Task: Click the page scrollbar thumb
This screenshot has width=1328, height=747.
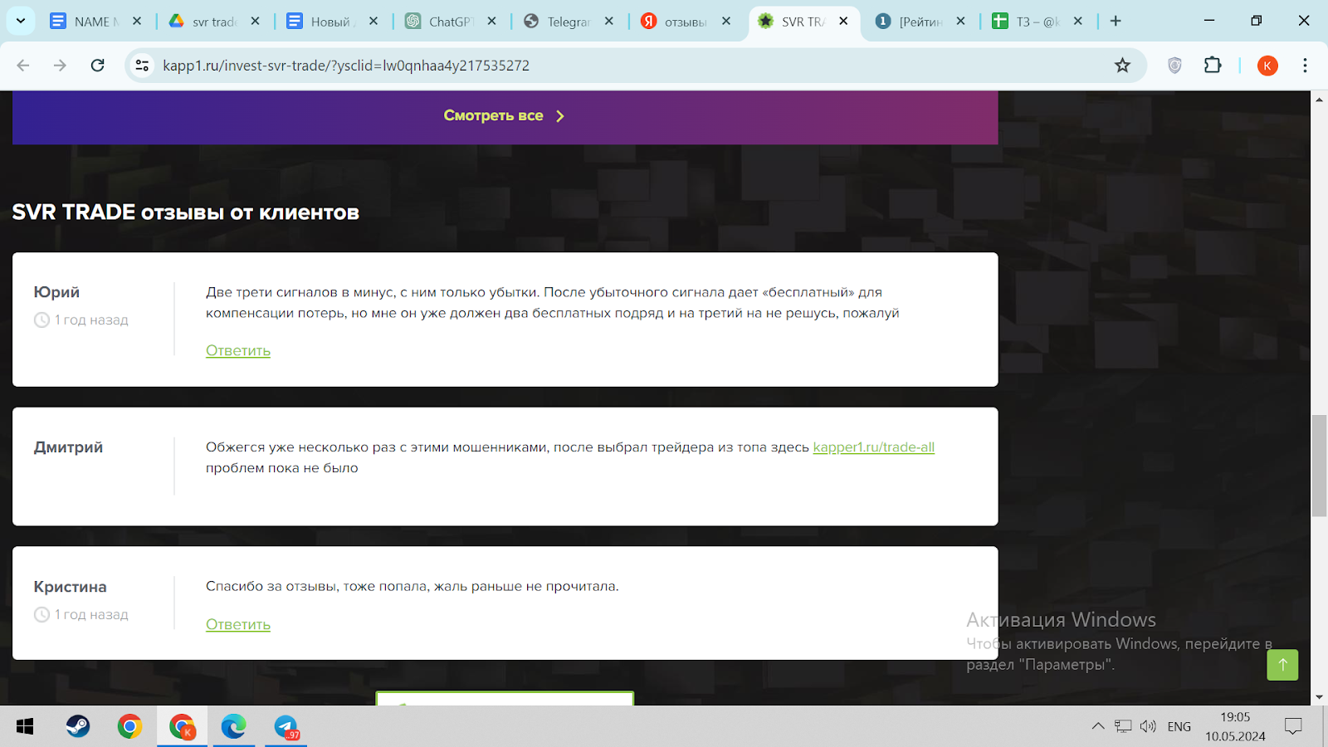Action: tap(1319, 465)
